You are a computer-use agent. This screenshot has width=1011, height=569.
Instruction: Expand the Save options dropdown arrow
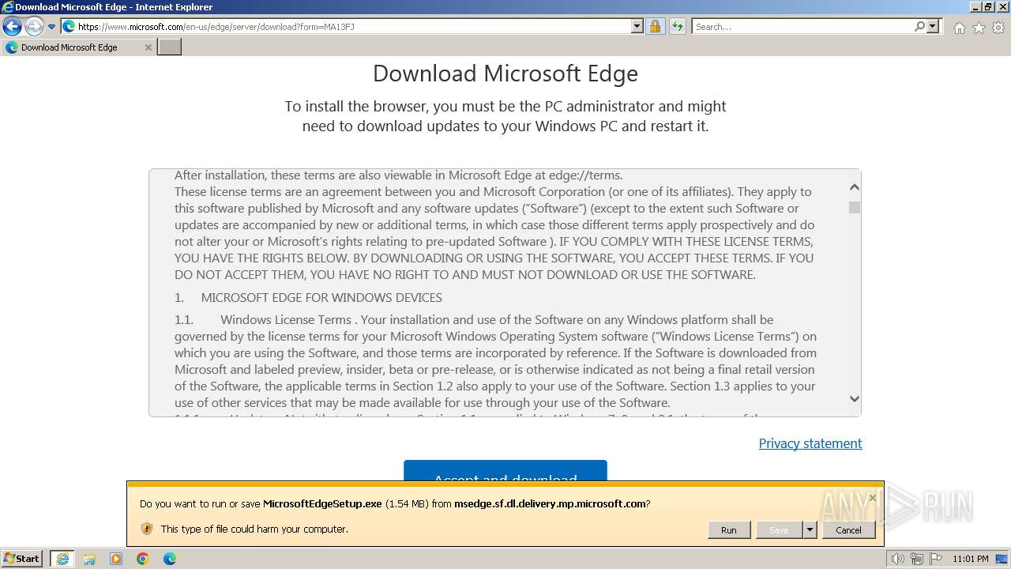pyautogui.click(x=810, y=530)
